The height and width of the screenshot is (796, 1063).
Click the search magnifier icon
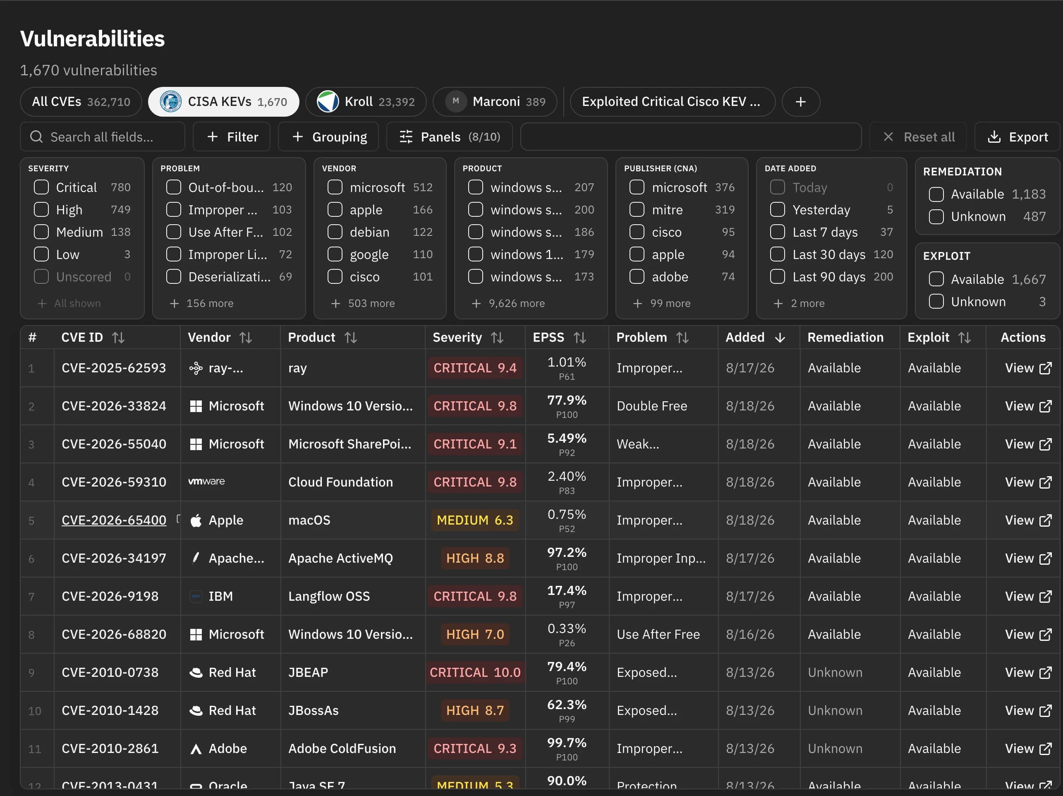(36, 137)
